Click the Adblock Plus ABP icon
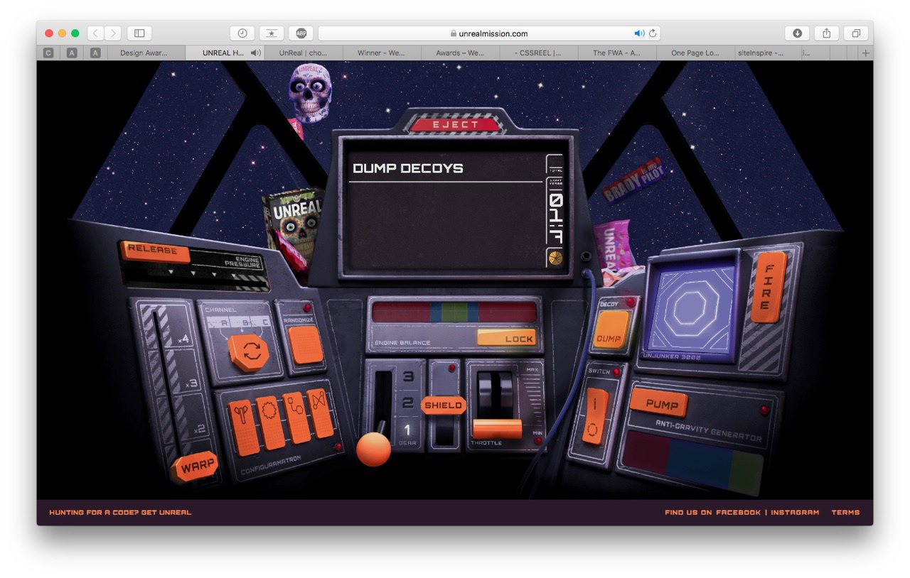The width and height of the screenshot is (910, 578). 301,33
